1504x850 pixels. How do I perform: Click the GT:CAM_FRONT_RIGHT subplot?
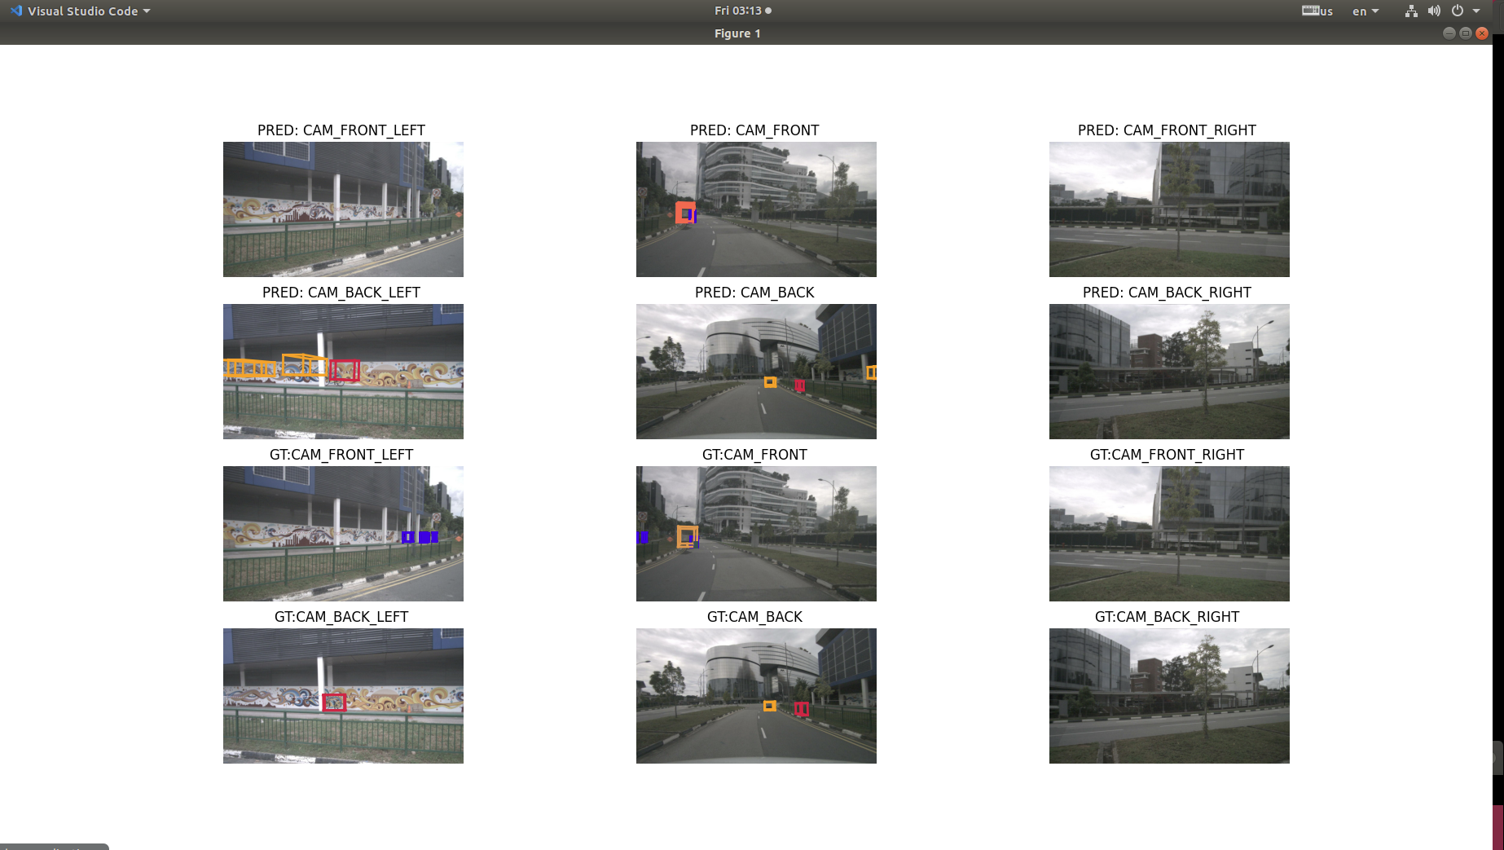[x=1168, y=534]
